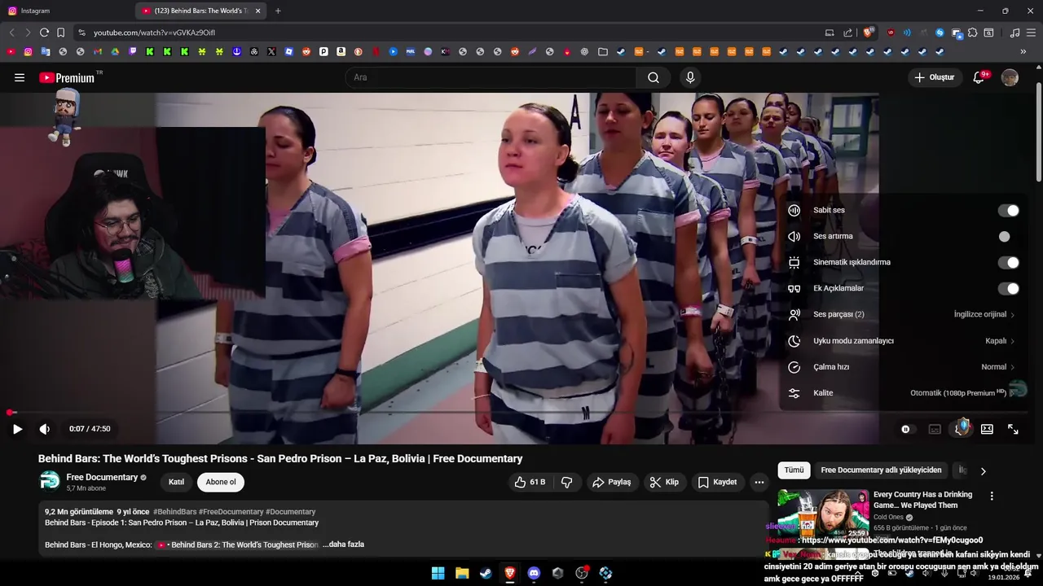Screen dimensions: 1043x586
Task: Bookmark this page with the bookmark icon
Action: pyautogui.click(x=60, y=33)
